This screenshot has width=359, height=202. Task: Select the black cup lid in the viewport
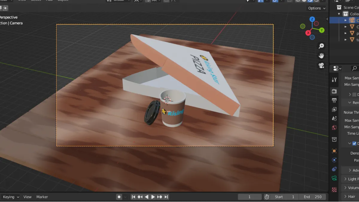152,112
